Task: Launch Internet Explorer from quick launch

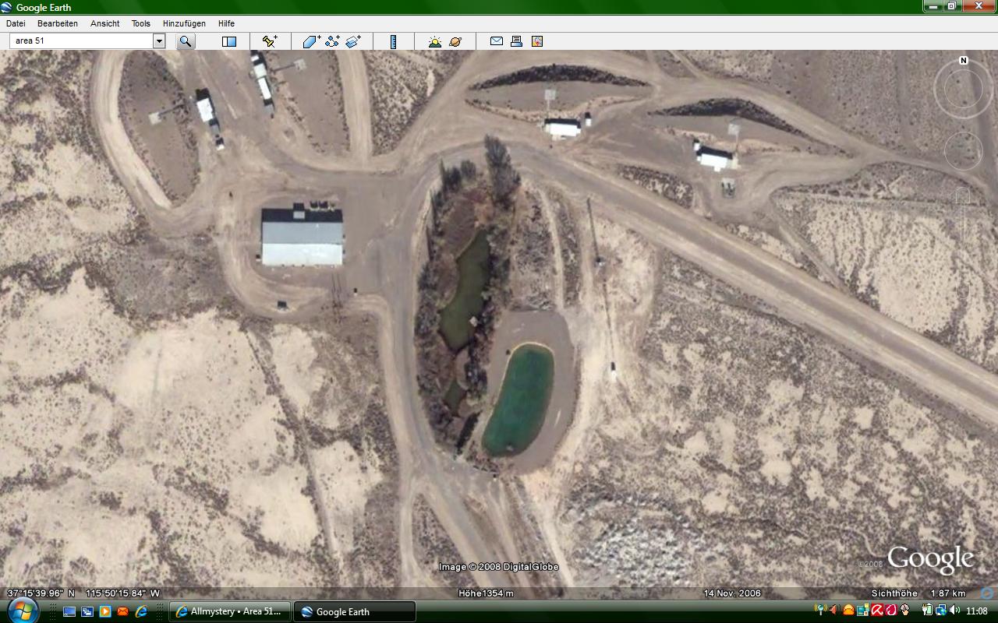Action: 141,611
